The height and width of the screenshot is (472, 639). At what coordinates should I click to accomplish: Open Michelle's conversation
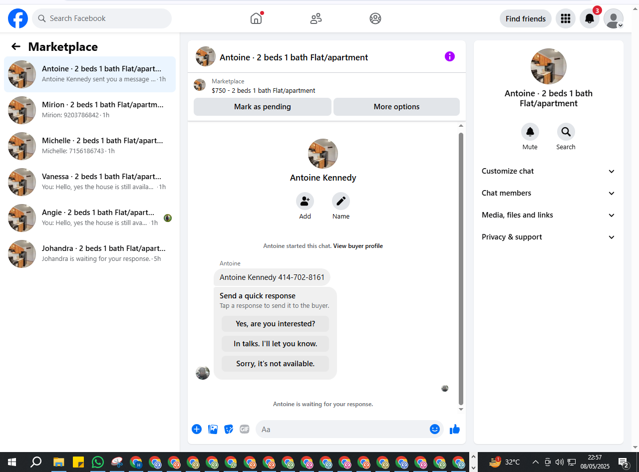(90, 146)
